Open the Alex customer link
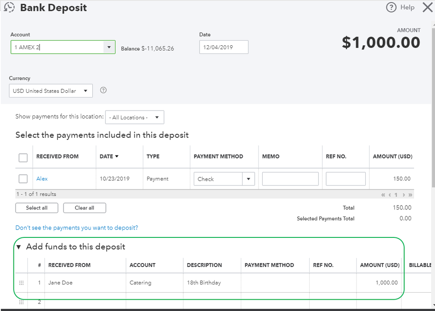 42,179
